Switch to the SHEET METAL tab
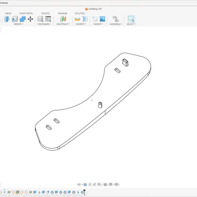The height and width of the screenshot is (197, 197). [26, 13]
